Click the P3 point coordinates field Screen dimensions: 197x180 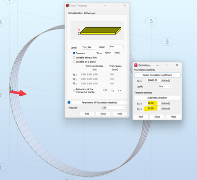click(94, 84)
